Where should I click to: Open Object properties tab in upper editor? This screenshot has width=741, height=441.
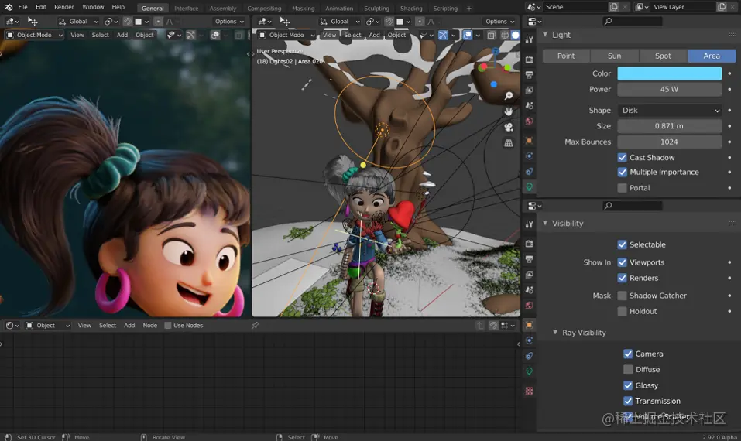(x=530, y=141)
